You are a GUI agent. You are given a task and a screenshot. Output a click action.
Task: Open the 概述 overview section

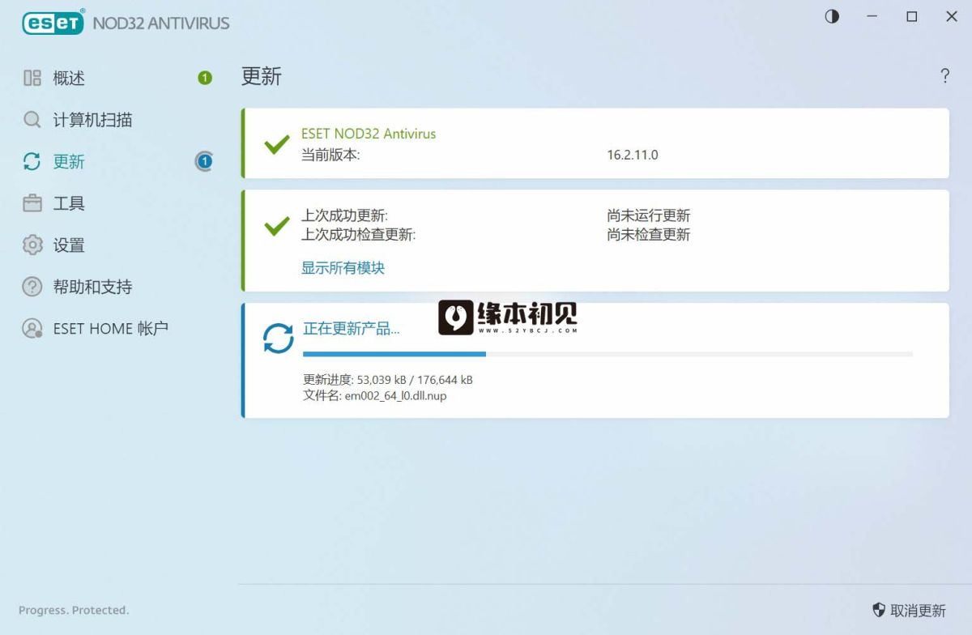coord(70,78)
